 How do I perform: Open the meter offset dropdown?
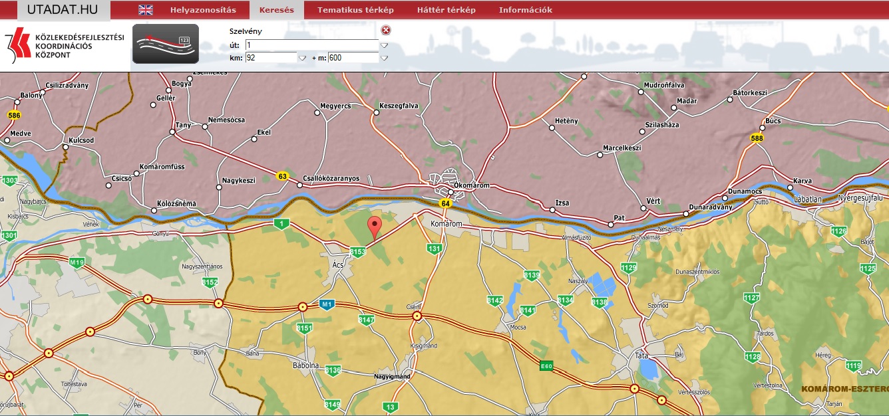coord(384,58)
